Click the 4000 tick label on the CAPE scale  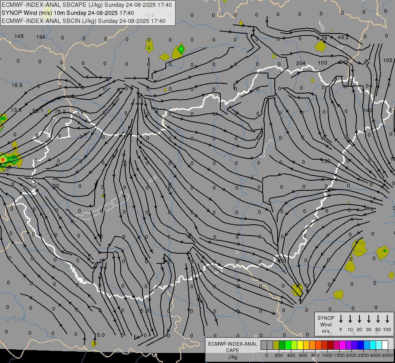click(376, 355)
